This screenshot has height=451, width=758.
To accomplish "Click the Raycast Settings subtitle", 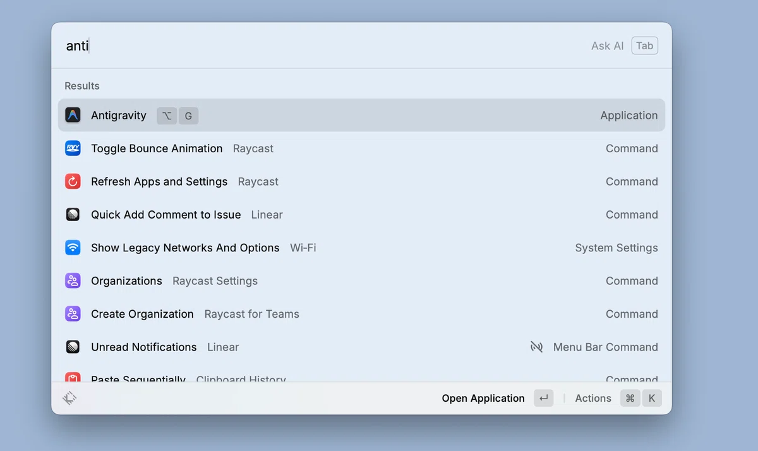I will point(215,280).
